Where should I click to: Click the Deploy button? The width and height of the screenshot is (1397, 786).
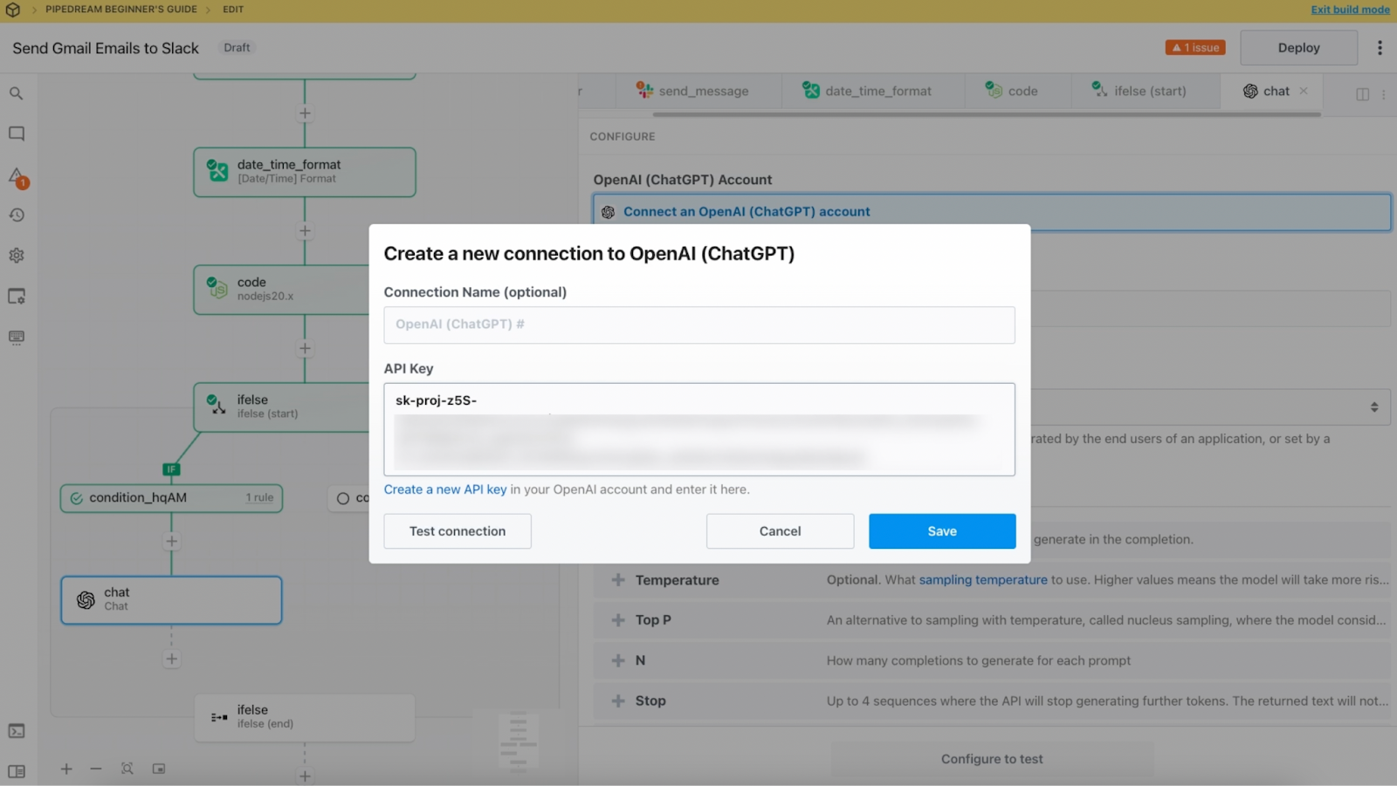pos(1298,48)
